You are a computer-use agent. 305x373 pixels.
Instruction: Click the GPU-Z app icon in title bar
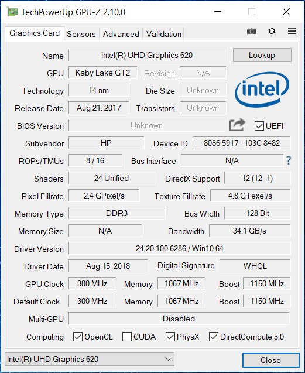(x=12, y=12)
